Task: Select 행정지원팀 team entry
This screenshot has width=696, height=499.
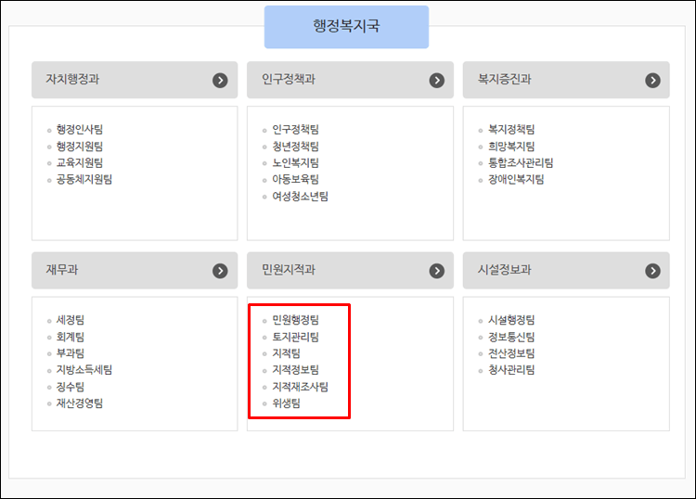Action: (x=80, y=147)
